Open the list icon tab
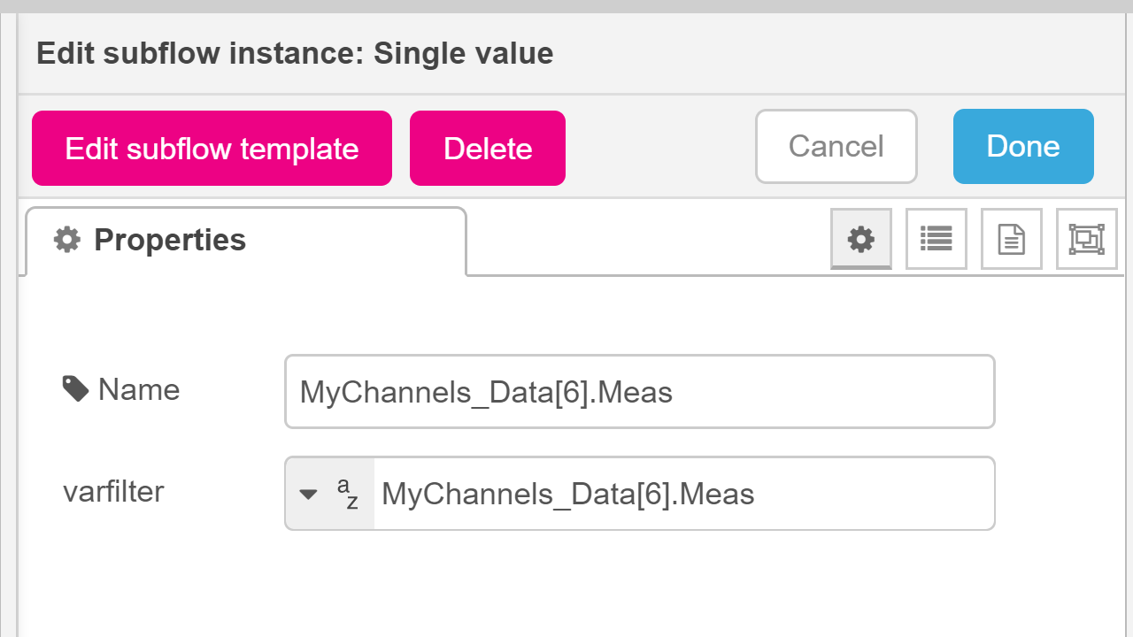 pos(936,239)
